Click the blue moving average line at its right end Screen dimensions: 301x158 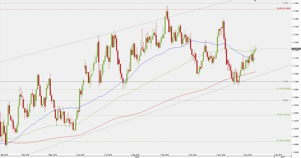[255, 59]
